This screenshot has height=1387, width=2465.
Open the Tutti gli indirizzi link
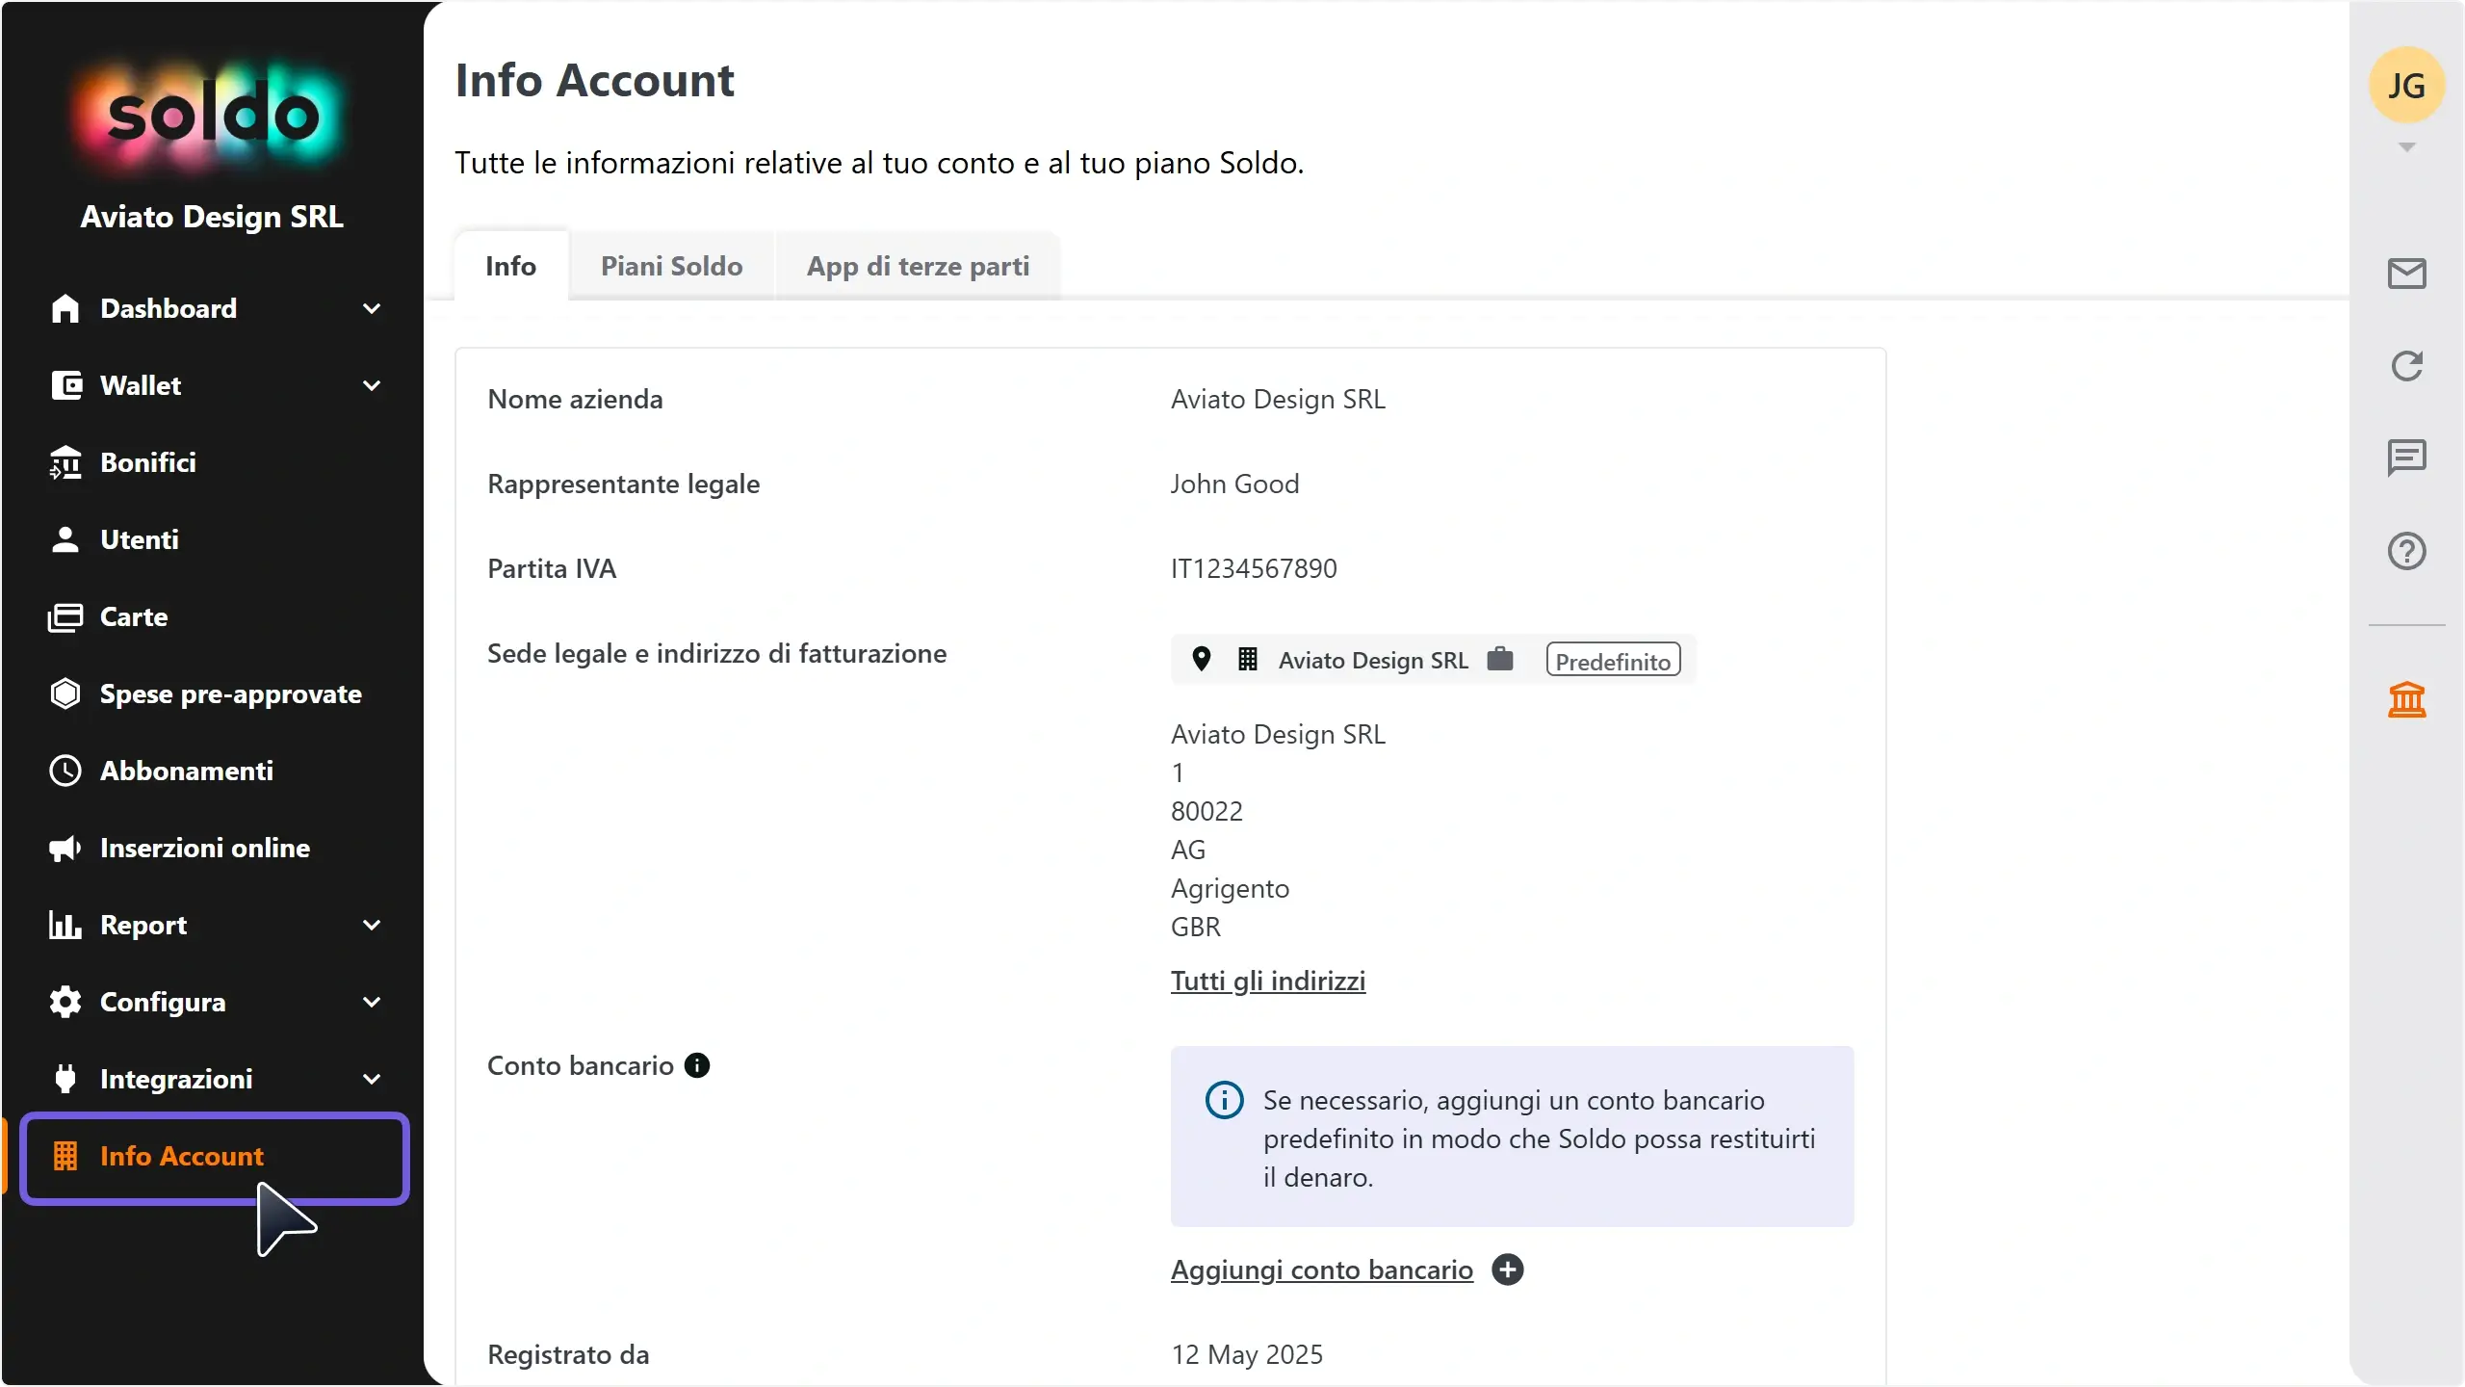click(x=1268, y=981)
